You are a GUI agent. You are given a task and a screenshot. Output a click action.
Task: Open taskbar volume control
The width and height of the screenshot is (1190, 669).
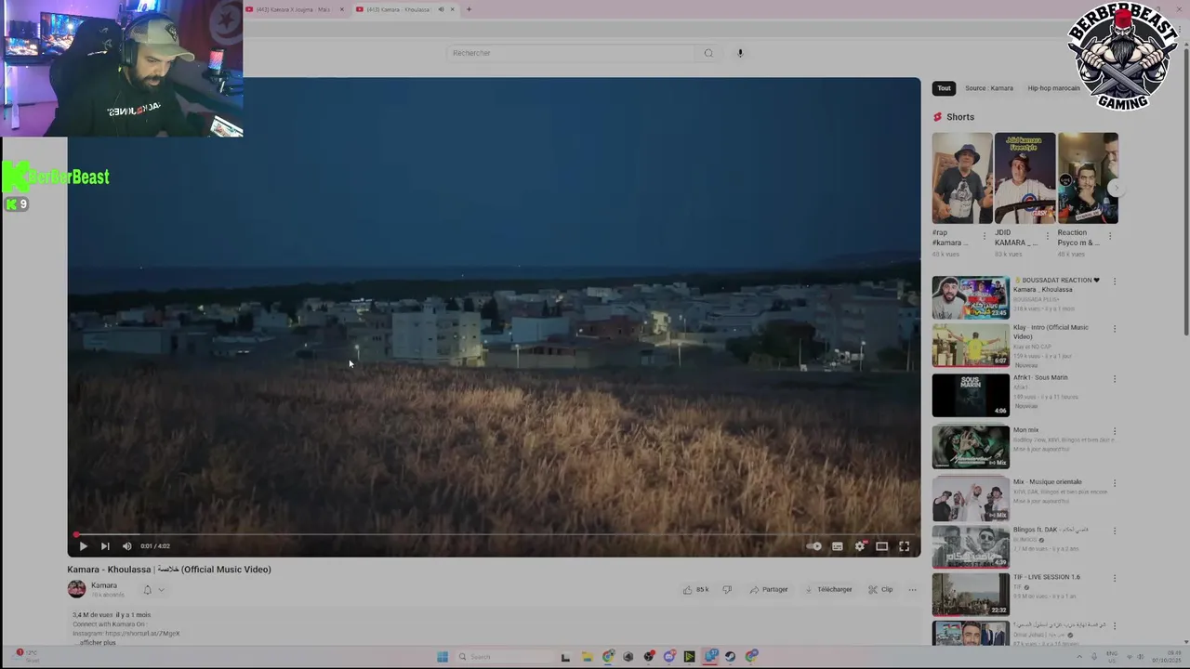(x=1140, y=657)
